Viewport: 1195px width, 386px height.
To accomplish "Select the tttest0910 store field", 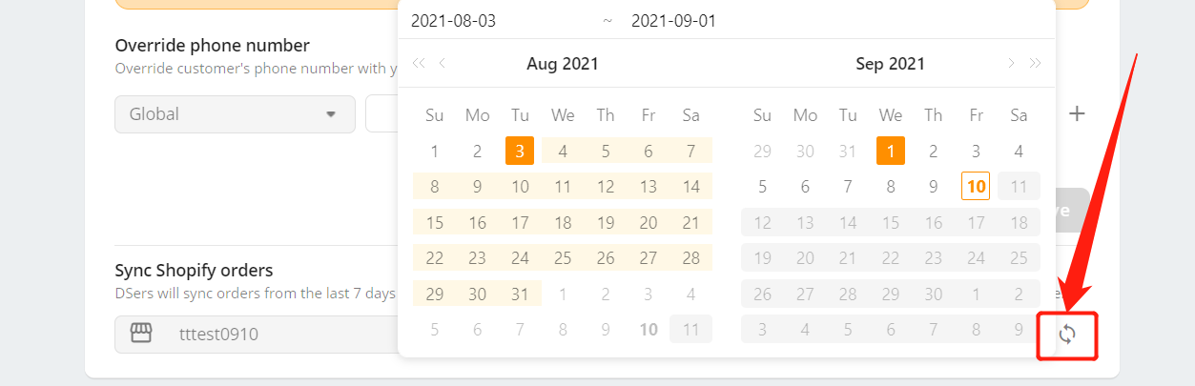I will (x=258, y=335).
